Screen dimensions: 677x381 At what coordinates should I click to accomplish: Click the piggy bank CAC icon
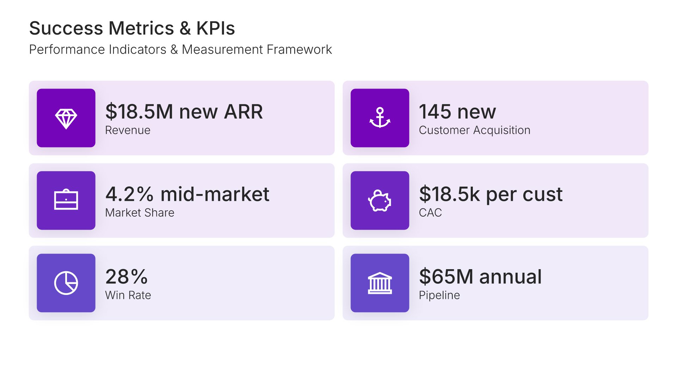(380, 200)
